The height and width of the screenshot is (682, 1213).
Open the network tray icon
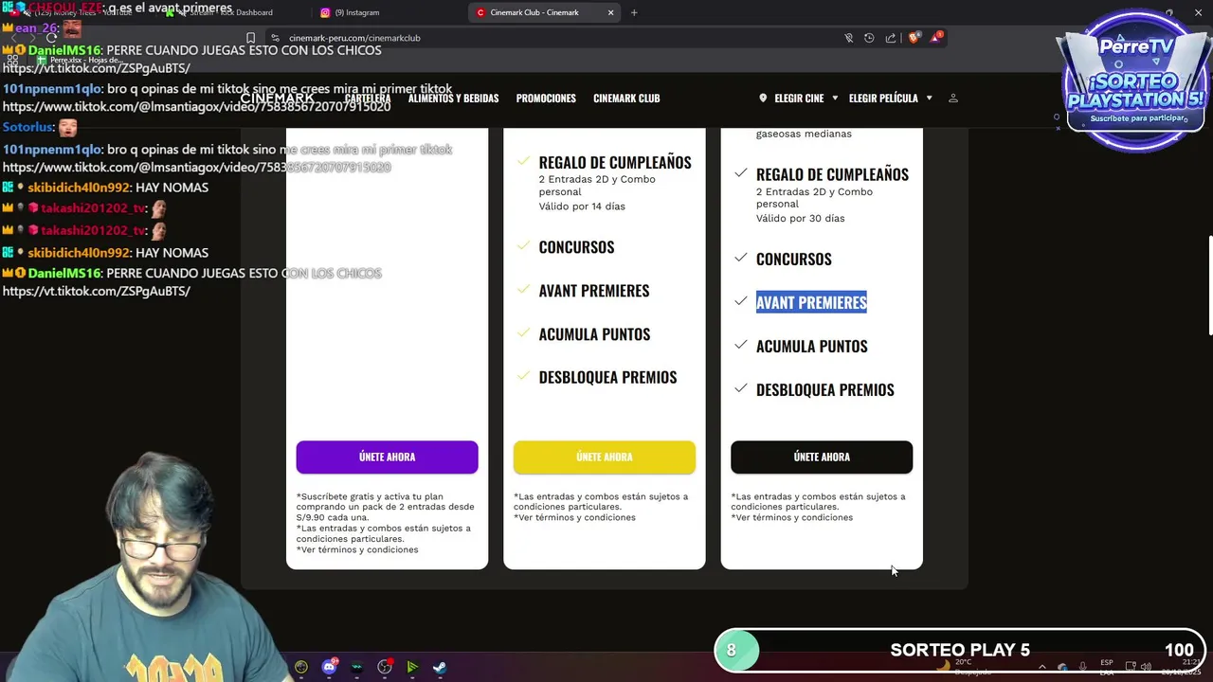tap(1130, 667)
